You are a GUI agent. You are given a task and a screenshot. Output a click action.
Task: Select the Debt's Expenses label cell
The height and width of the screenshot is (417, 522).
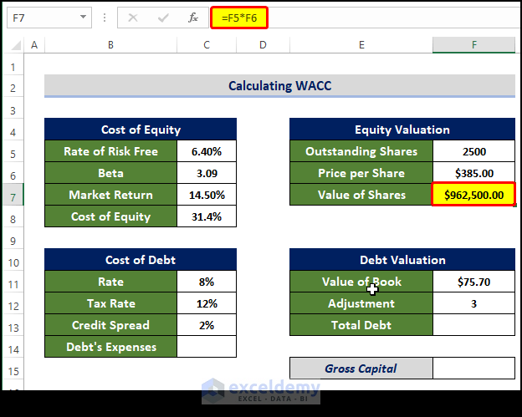pyautogui.click(x=111, y=347)
